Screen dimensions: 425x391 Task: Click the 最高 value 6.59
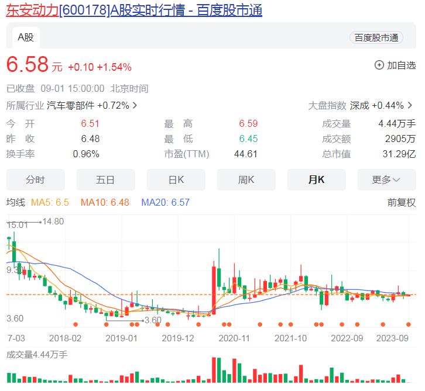248,124
